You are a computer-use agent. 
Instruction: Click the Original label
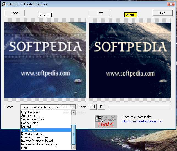[45, 15]
